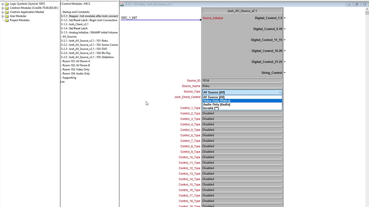Open the Room 103: Video Only folder
The width and height of the screenshot is (369, 207).
point(76,70)
